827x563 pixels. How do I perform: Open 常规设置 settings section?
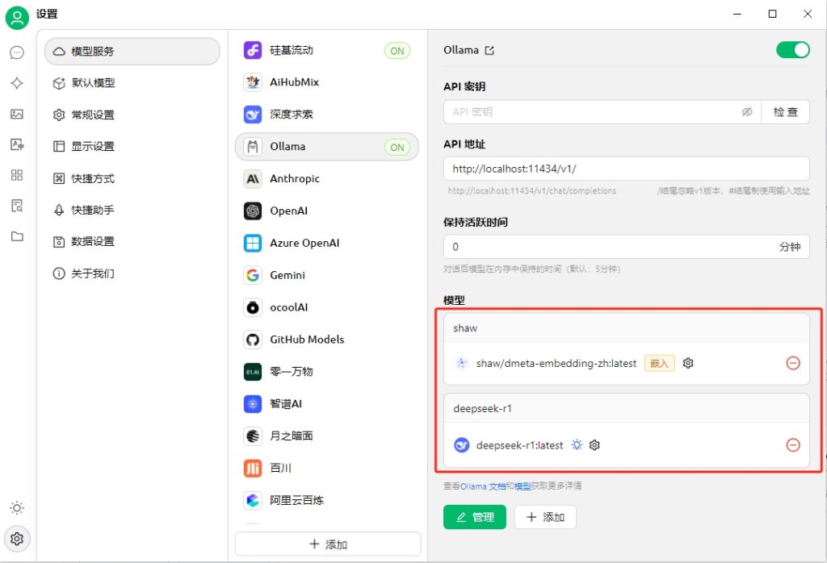(132, 115)
